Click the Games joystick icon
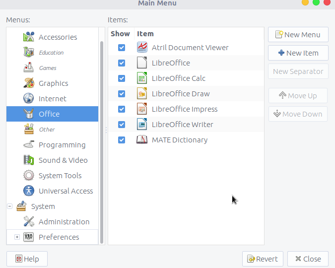This screenshot has height=268, width=335. click(29, 68)
